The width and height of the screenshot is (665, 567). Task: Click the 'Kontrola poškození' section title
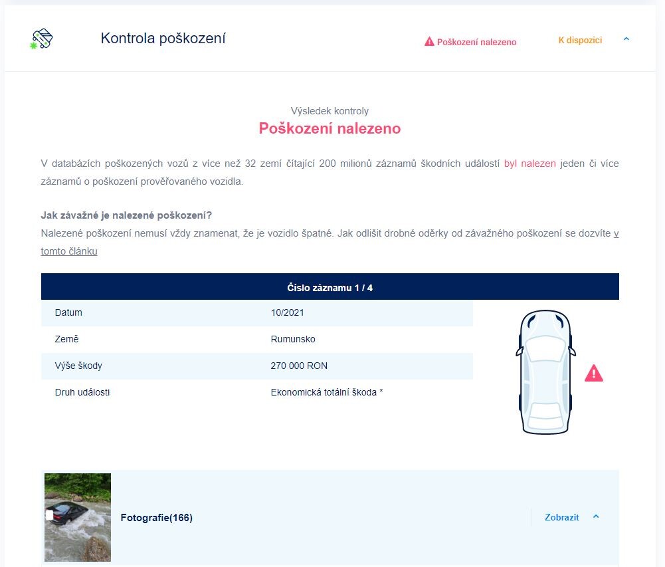(163, 38)
